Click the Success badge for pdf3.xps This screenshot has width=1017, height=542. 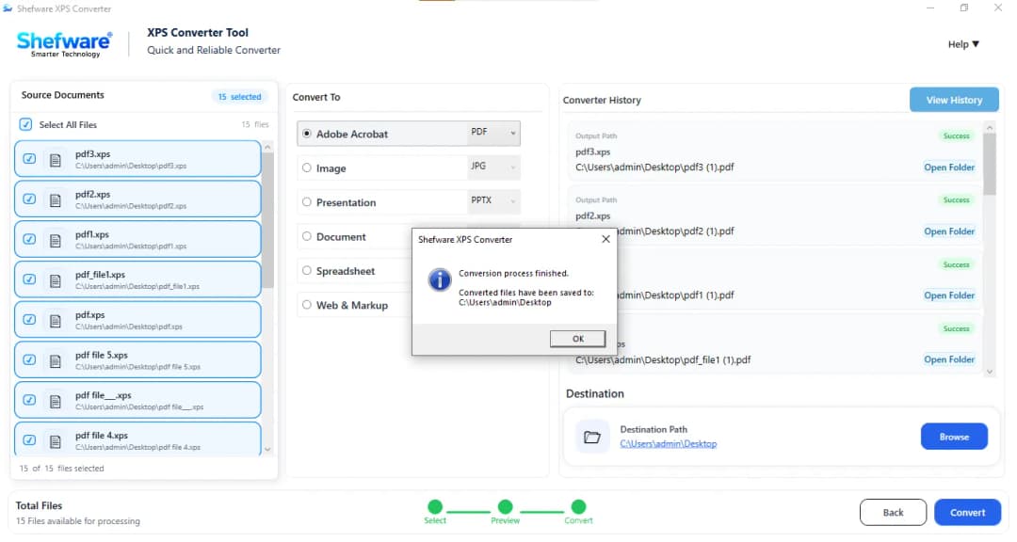pyautogui.click(x=956, y=136)
